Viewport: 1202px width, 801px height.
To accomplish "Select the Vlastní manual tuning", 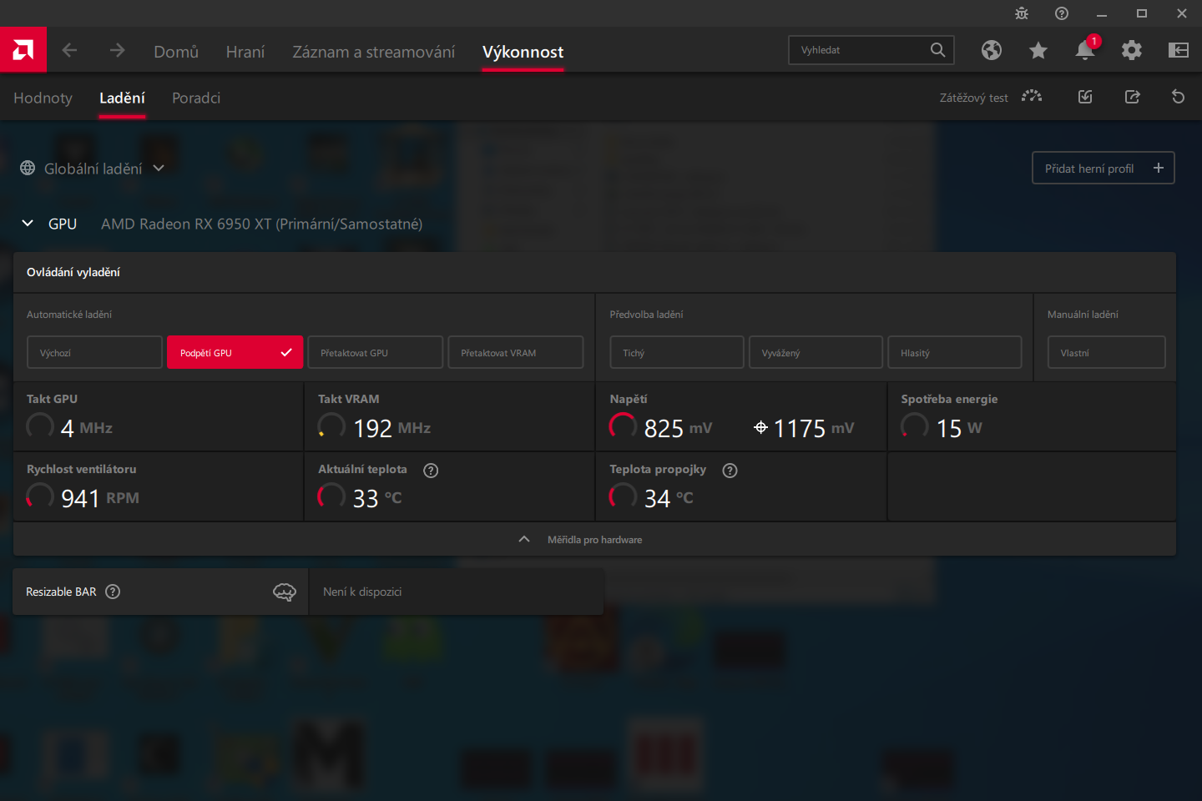I will pos(1107,352).
